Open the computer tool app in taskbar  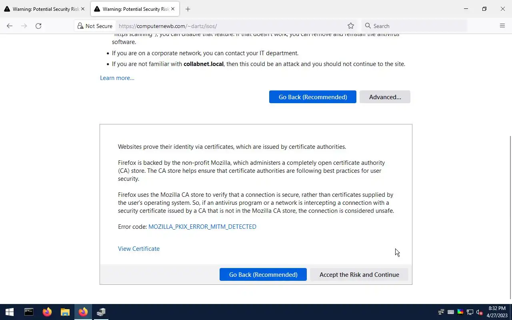pos(101,312)
